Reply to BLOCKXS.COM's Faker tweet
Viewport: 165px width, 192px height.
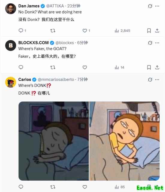pos(21,67)
